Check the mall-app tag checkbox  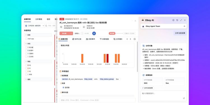click(x=26, y=39)
